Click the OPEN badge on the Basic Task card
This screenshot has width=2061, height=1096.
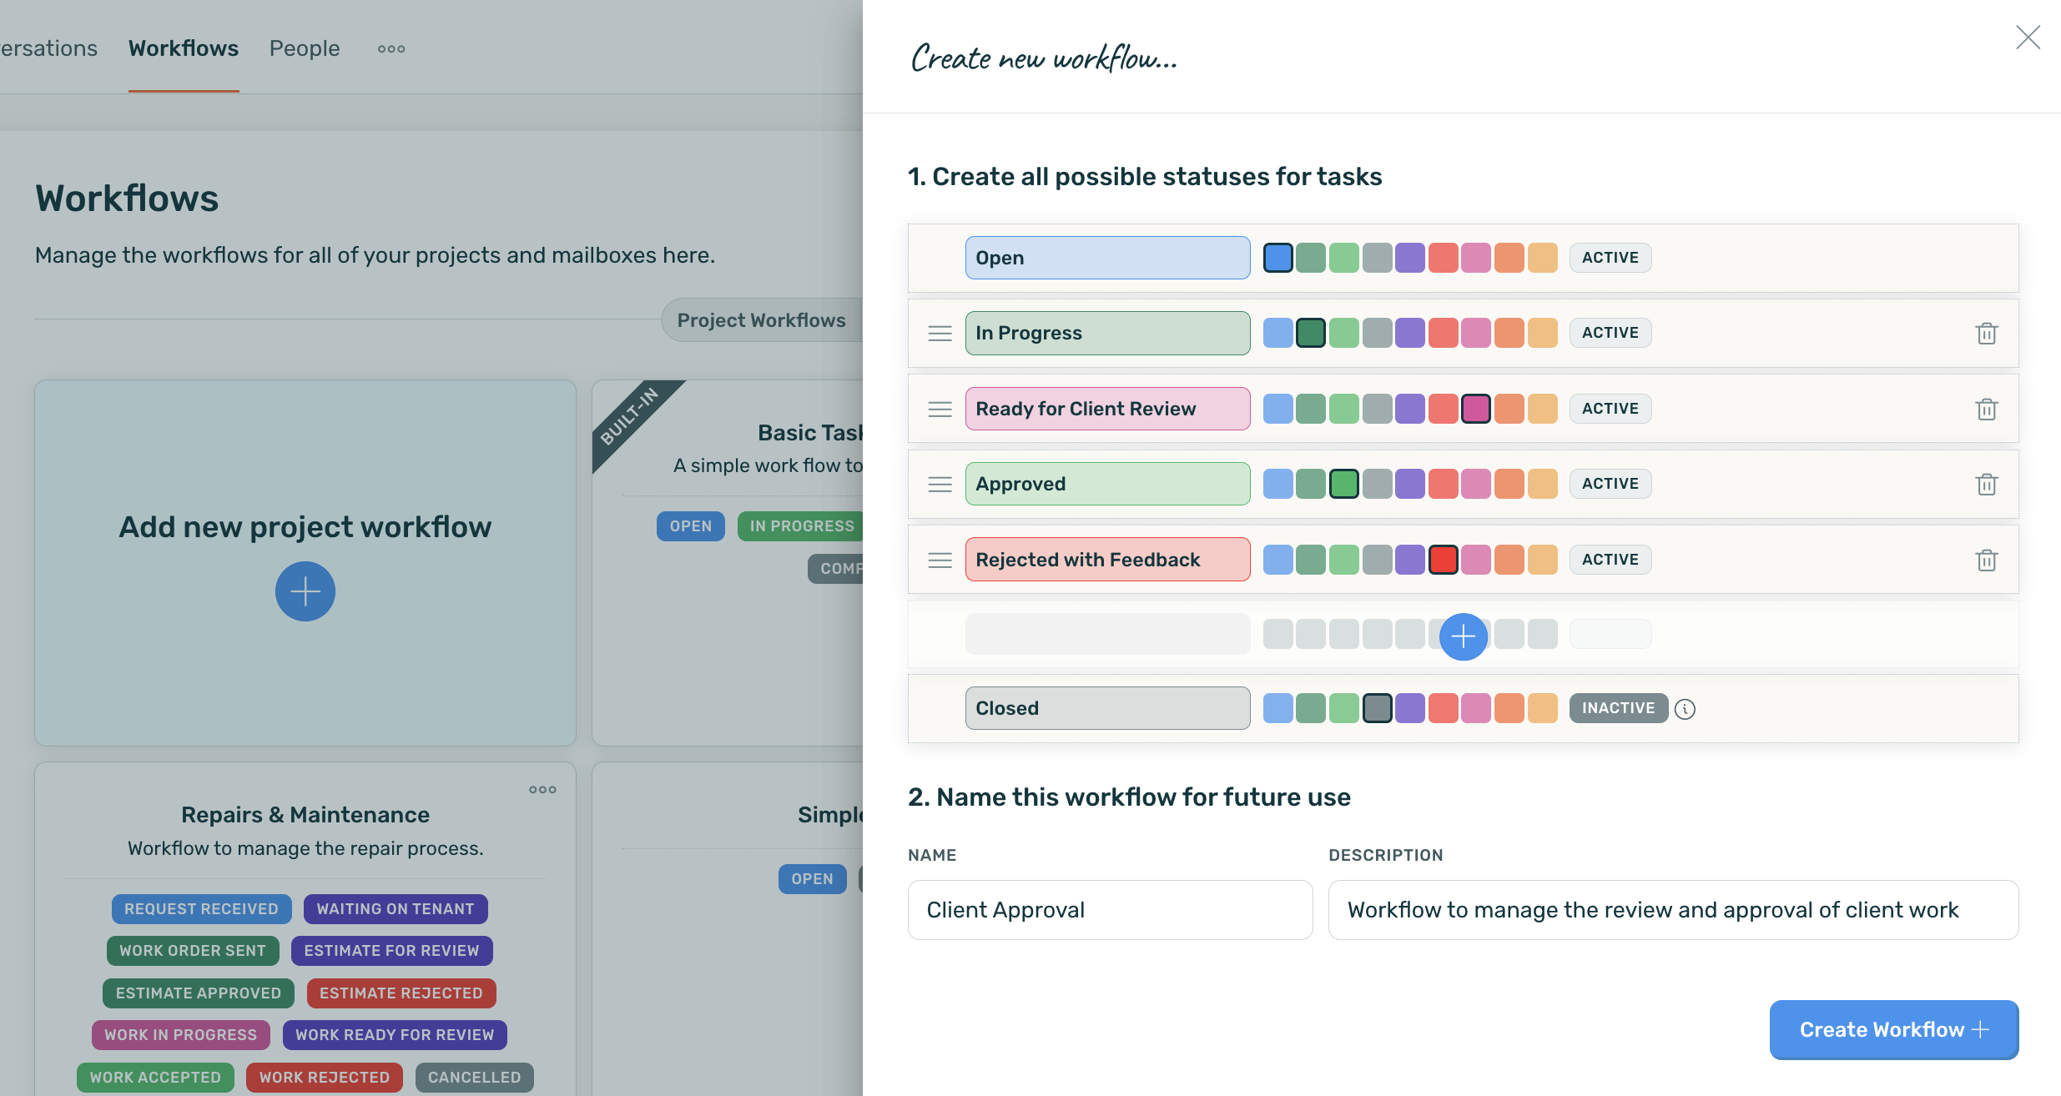[690, 525]
